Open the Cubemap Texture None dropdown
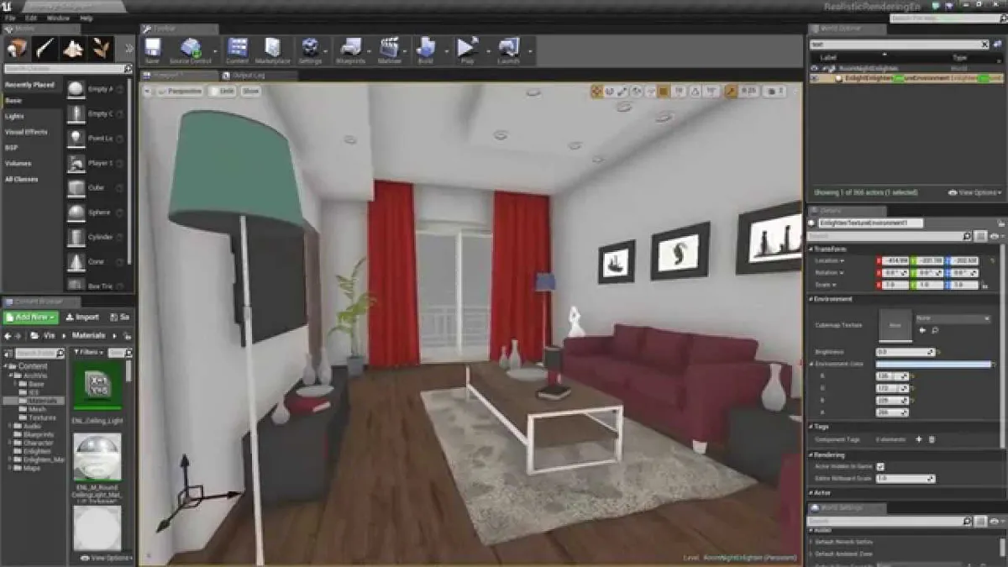1008x567 pixels. (953, 319)
